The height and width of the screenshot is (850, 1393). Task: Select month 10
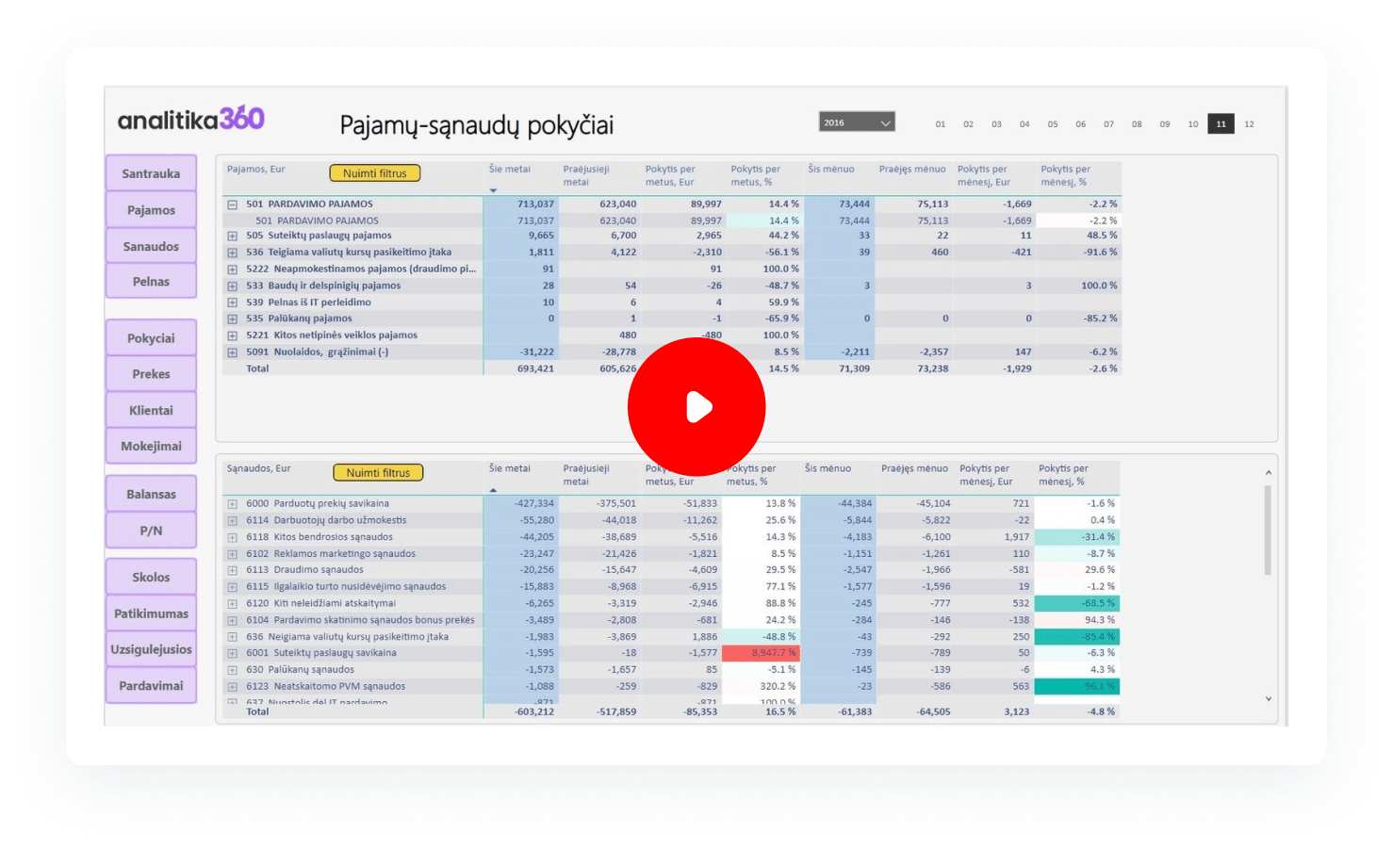tap(1193, 124)
